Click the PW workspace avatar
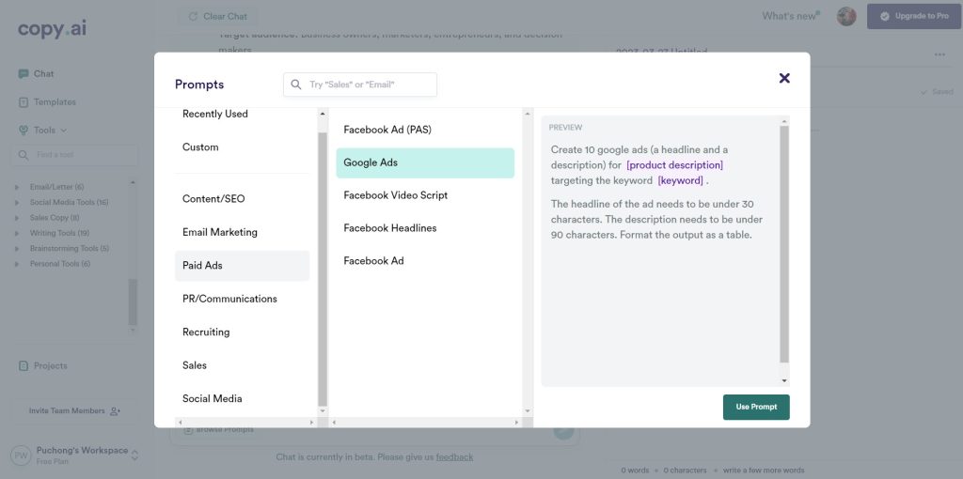 point(21,456)
